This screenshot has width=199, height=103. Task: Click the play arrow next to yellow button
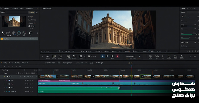point(36,12)
